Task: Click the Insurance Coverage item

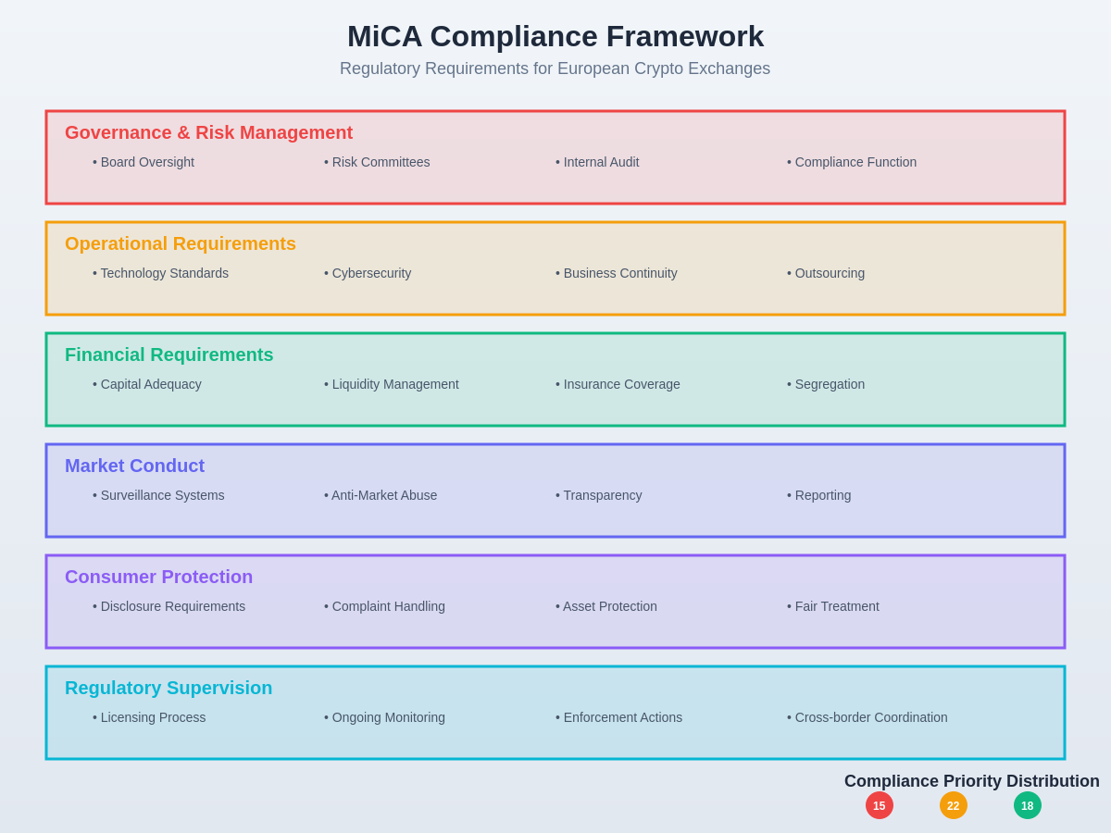Action: (x=618, y=384)
